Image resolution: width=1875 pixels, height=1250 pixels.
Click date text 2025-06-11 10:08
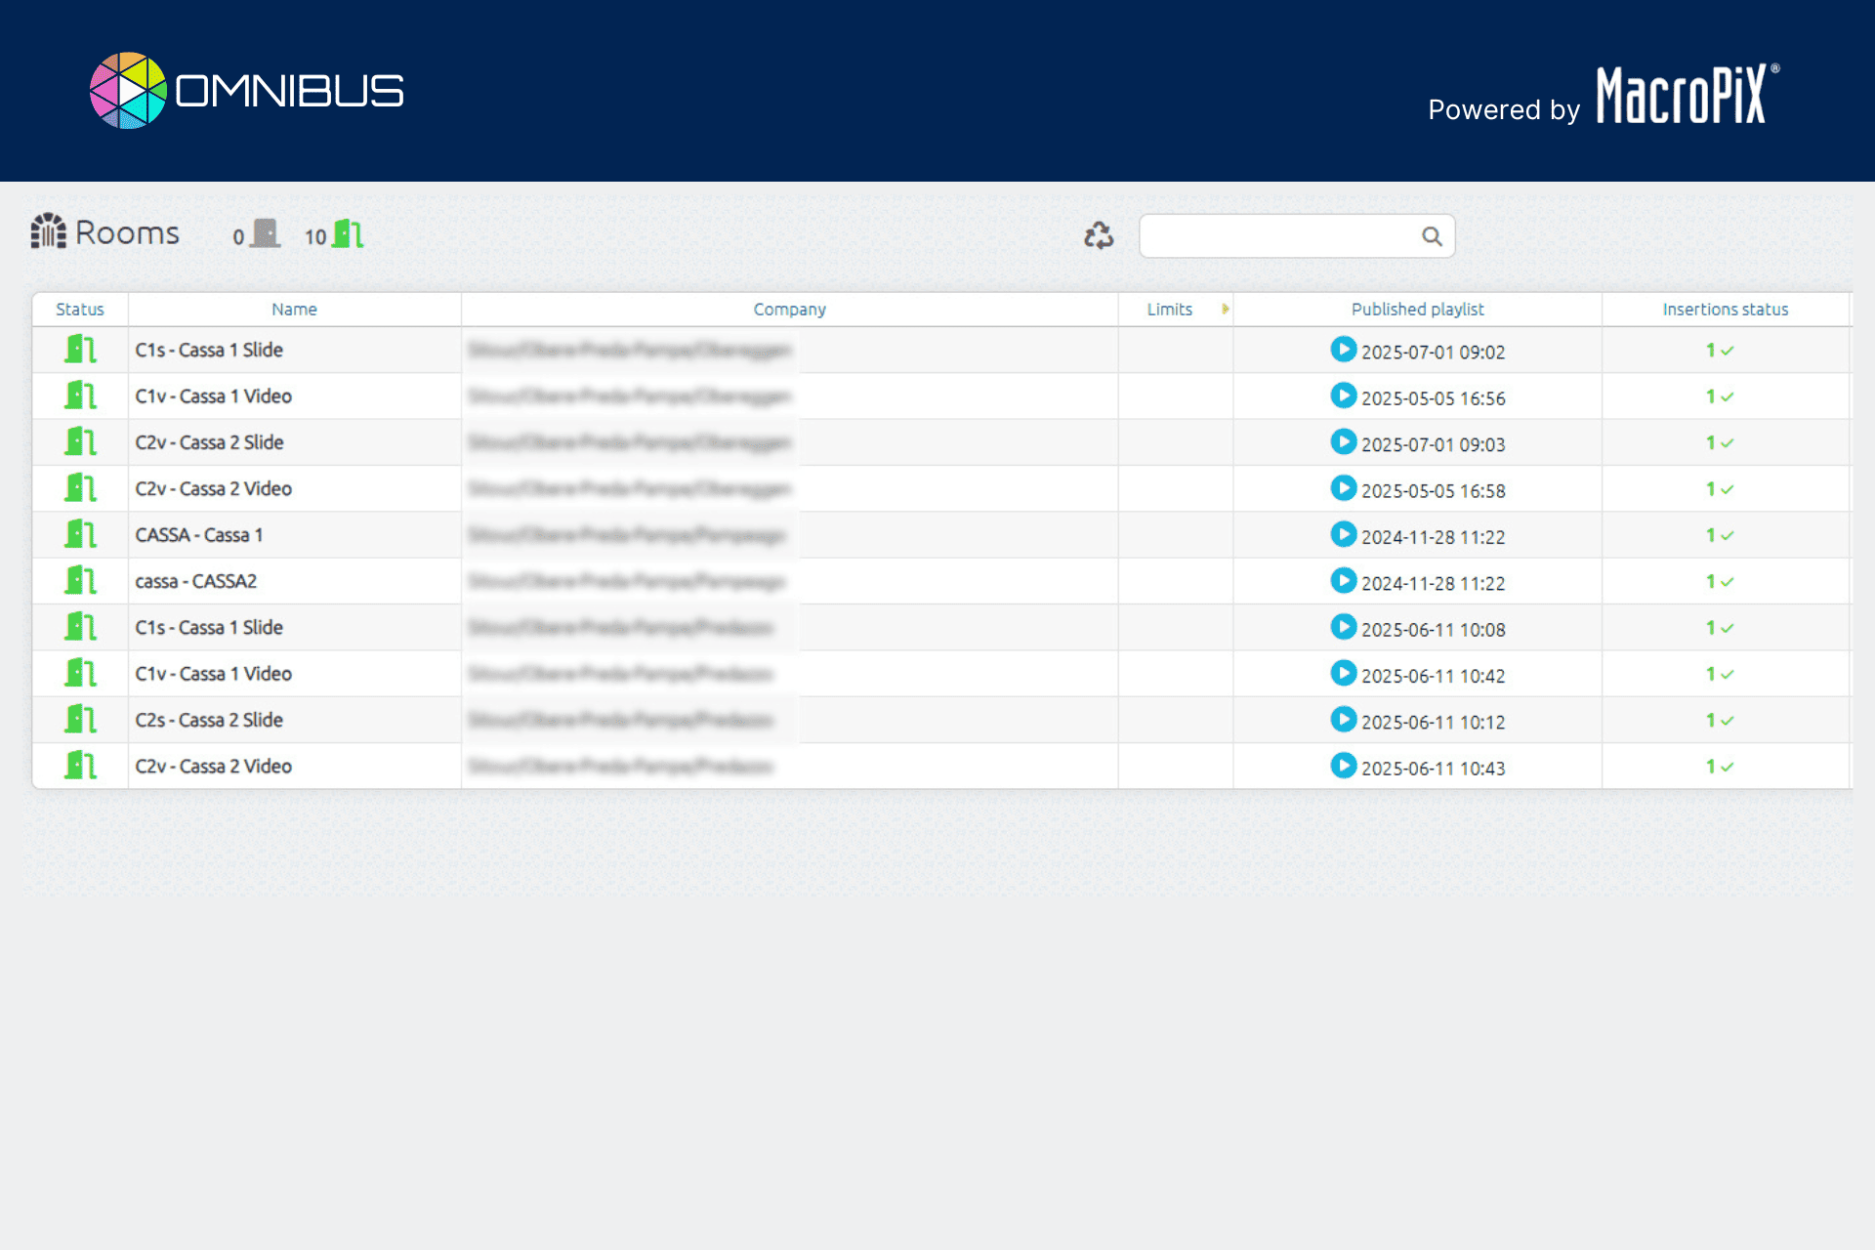coord(1434,630)
